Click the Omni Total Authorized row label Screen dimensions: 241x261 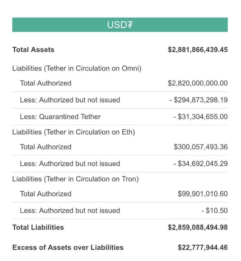[x=45, y=83]
